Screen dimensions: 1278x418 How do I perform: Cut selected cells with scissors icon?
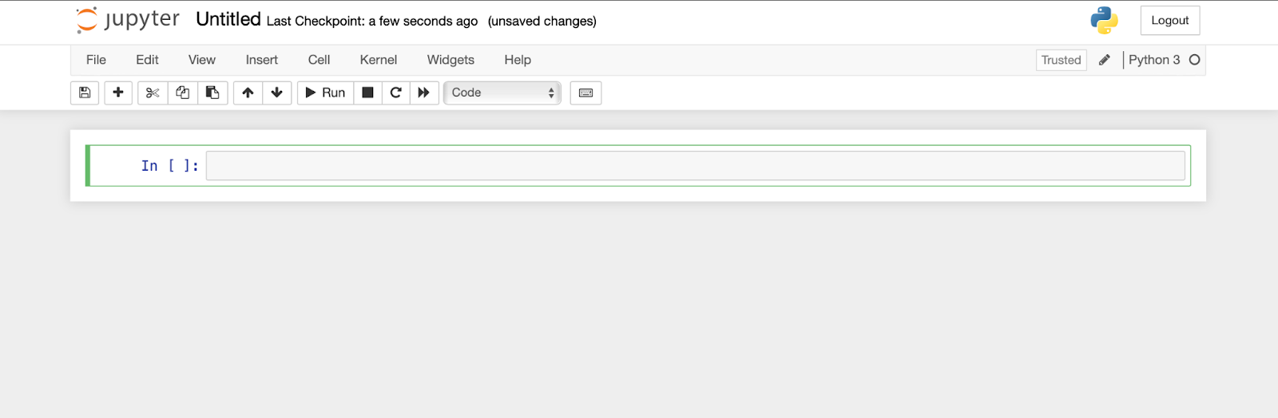[x=153, y=93]
